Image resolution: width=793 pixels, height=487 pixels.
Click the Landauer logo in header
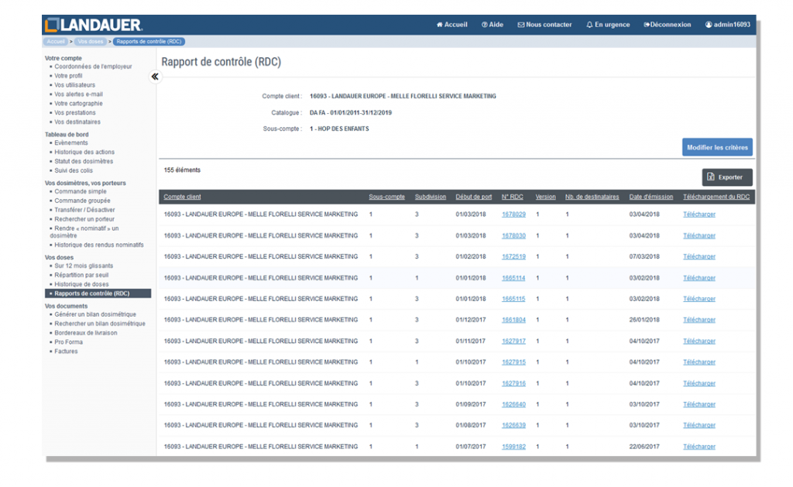click(93, 25)
